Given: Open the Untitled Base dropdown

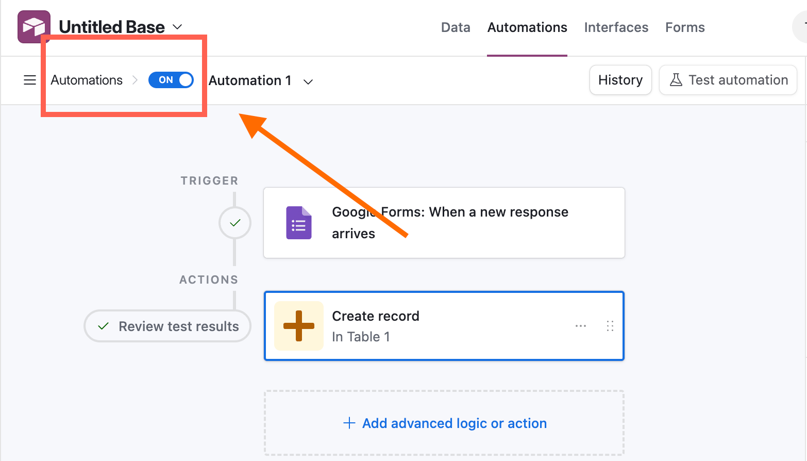Looking at the screenshot, I should click(x=177, y=26).
